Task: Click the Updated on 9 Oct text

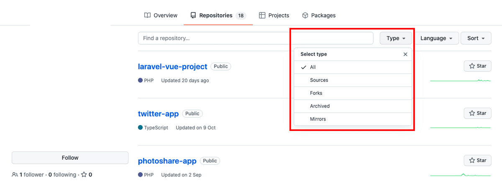Action: (196, 128)
